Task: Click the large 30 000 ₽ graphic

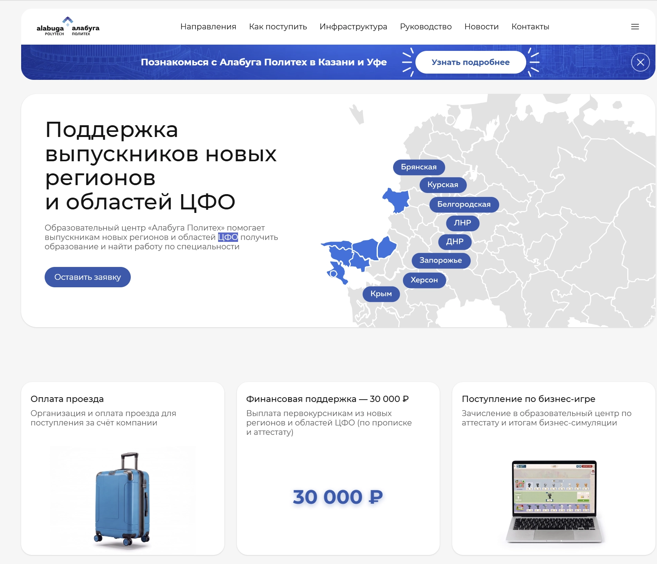Action: (338, 497)
